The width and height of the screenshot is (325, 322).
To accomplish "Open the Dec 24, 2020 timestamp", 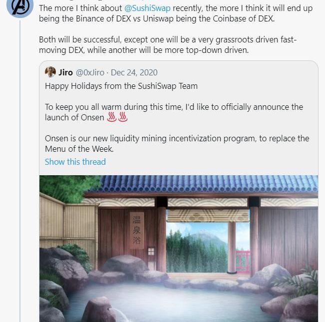I will (134, 72).
